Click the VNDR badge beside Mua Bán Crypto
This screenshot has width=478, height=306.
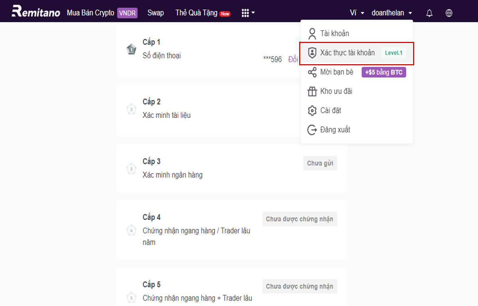click(128, 12)
